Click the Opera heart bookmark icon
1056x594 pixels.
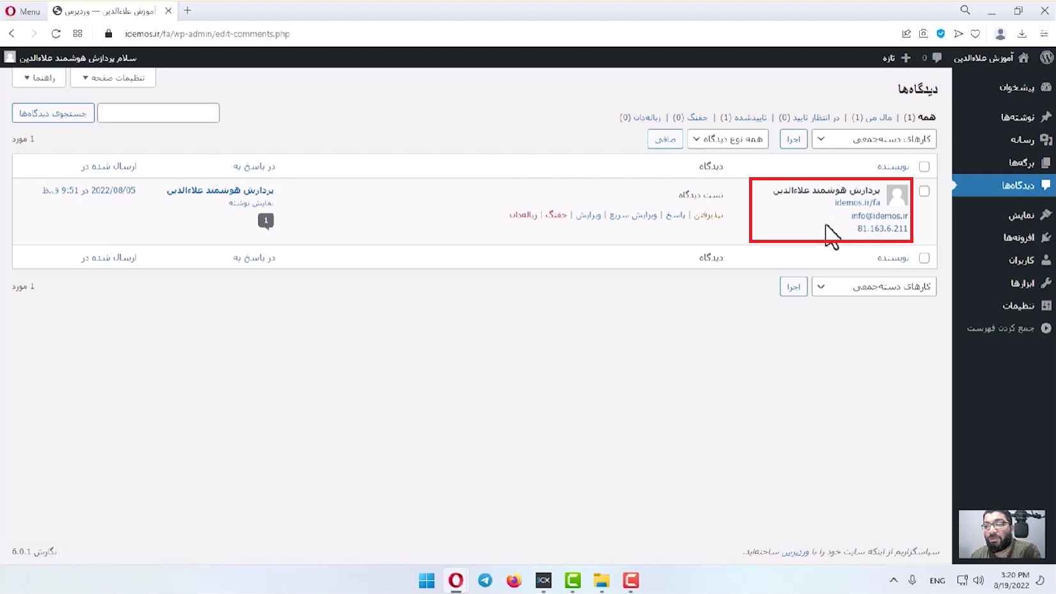pyautogui.click(x=975, y=34)
